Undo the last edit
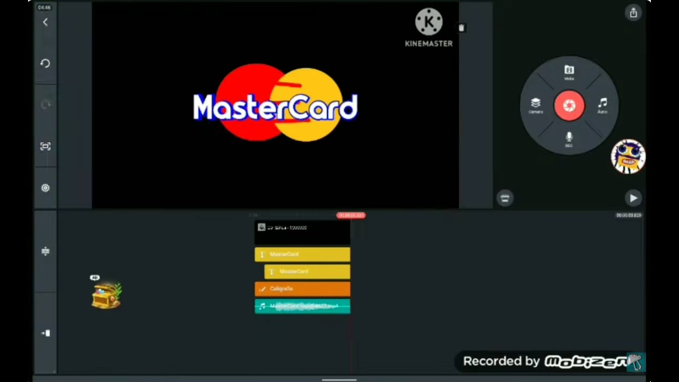This screenshot has height=382, width=679. coord(45,64)
